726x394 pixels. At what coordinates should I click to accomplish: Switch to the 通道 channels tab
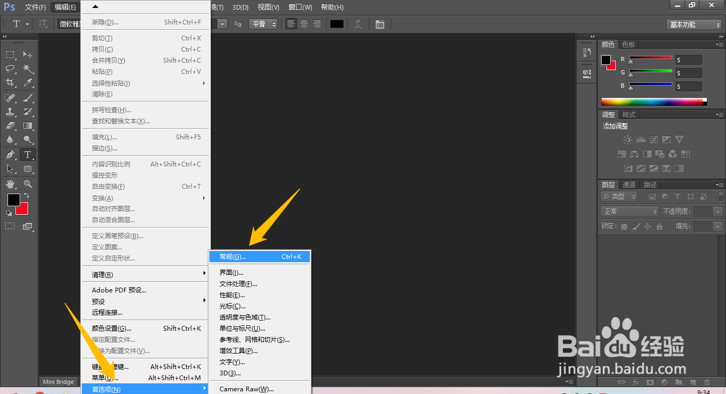coord(629,185)
